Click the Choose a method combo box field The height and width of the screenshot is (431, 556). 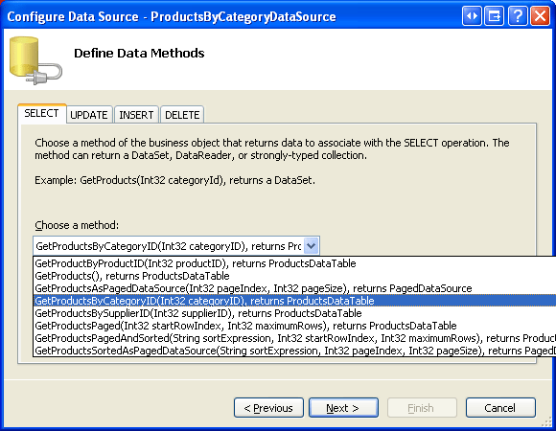click(x=176, y=246)
